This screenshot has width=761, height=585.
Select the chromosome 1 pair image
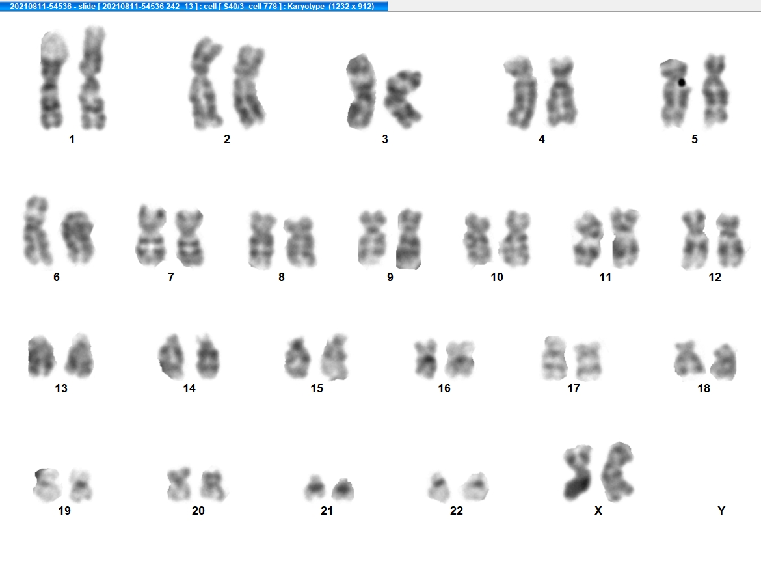tap(73, 79)
